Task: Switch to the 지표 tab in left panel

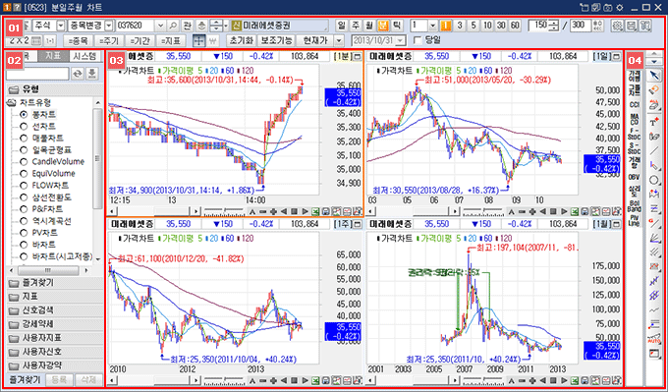Action: coord(53,56)
